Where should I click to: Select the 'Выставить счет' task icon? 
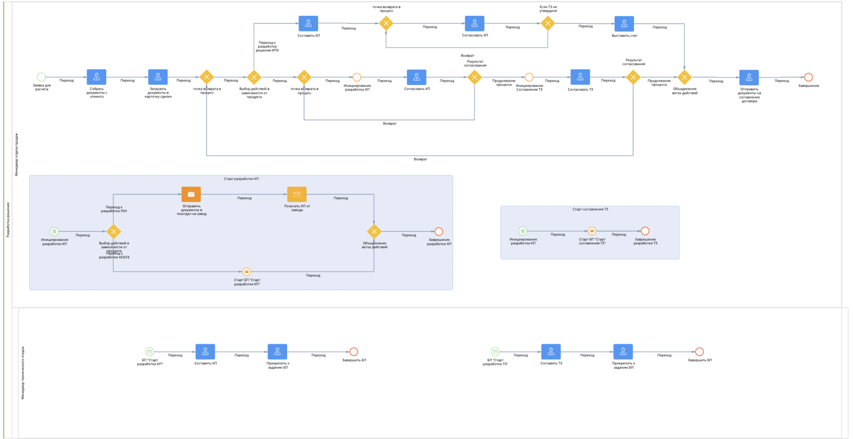(624, 24)
